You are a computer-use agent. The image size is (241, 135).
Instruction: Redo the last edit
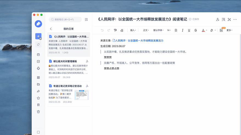coord(109,30)
